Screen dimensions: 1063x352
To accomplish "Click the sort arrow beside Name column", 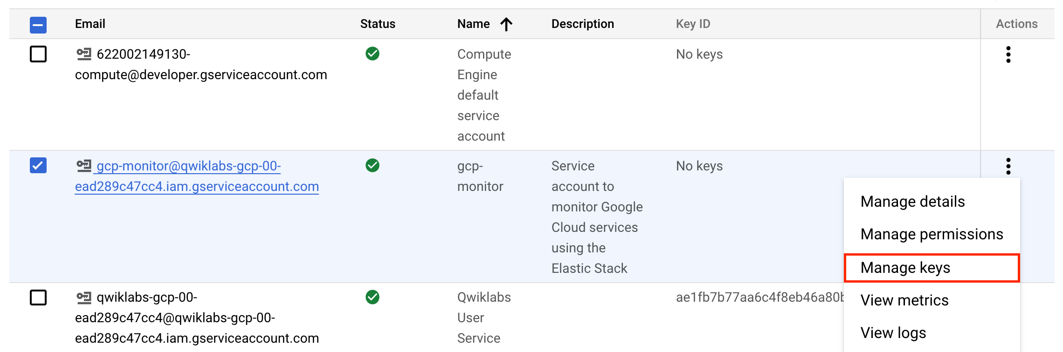I will pyautogui.click(x=506, y=24).
